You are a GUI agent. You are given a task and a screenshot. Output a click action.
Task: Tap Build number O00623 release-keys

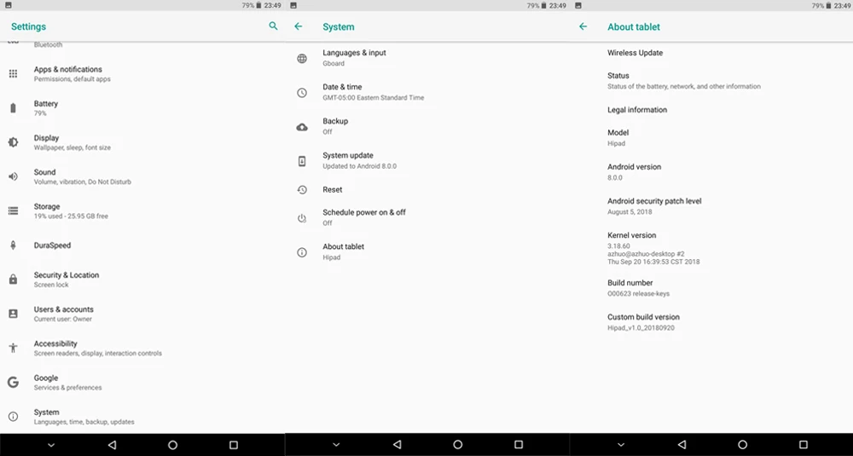711,288
